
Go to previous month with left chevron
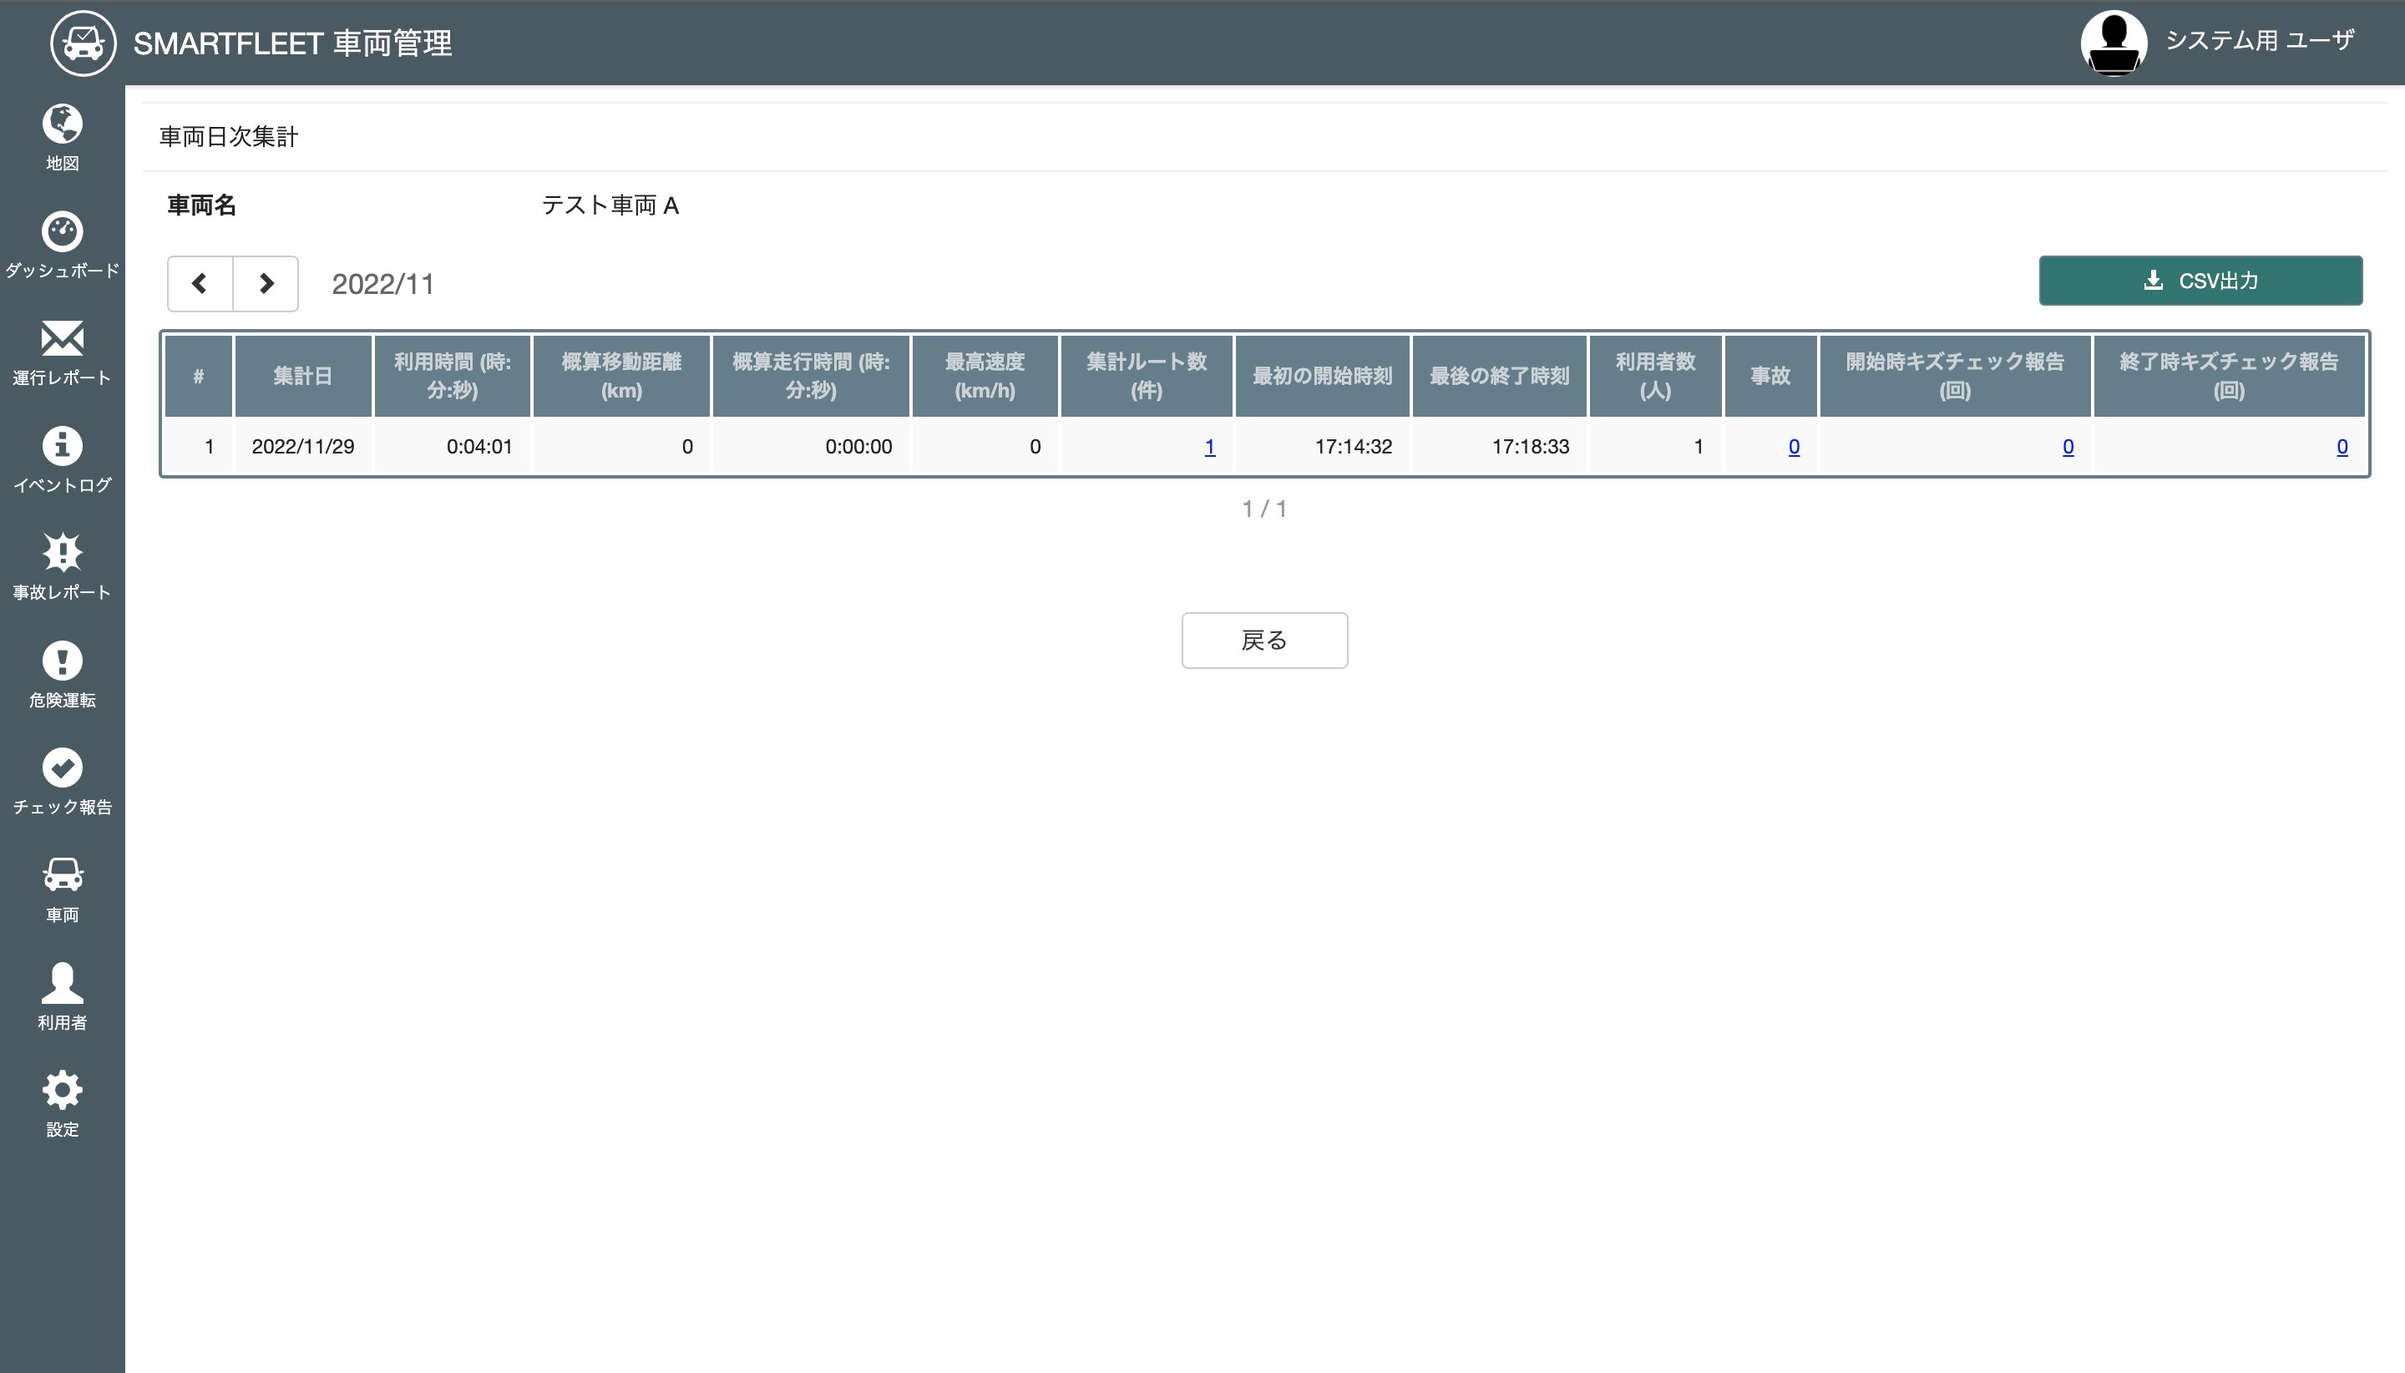[x=200, y=283]
